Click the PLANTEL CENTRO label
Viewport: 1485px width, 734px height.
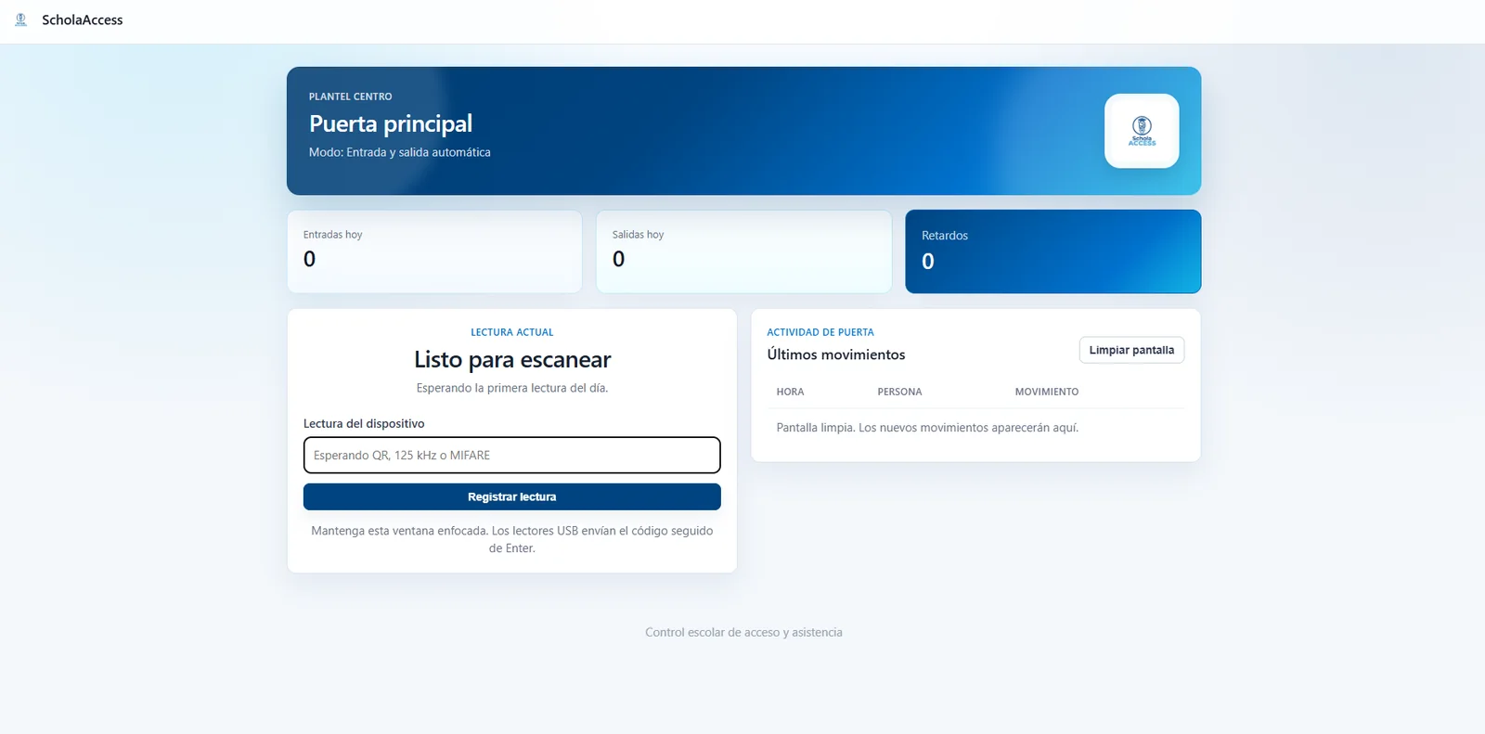click(x=350, y=97)
